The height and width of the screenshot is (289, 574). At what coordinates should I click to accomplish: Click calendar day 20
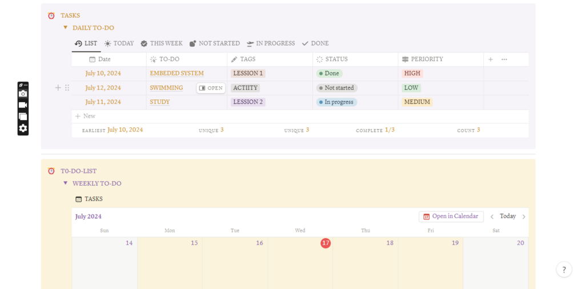tap(520, 243)
